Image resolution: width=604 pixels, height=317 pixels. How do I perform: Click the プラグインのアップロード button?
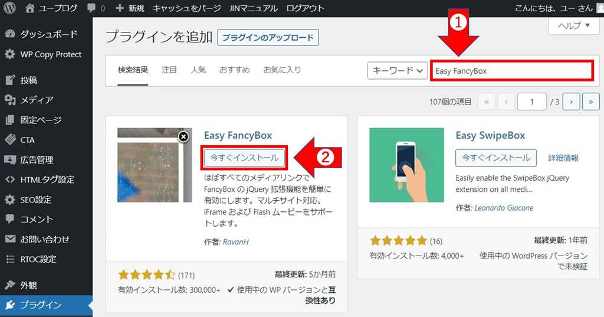[x=268, y=38]
